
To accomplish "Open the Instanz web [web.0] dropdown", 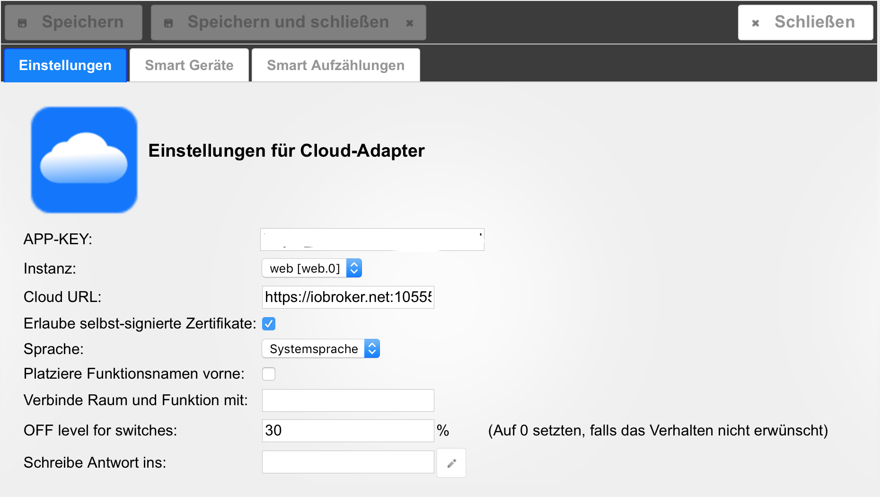I will 312,268.
